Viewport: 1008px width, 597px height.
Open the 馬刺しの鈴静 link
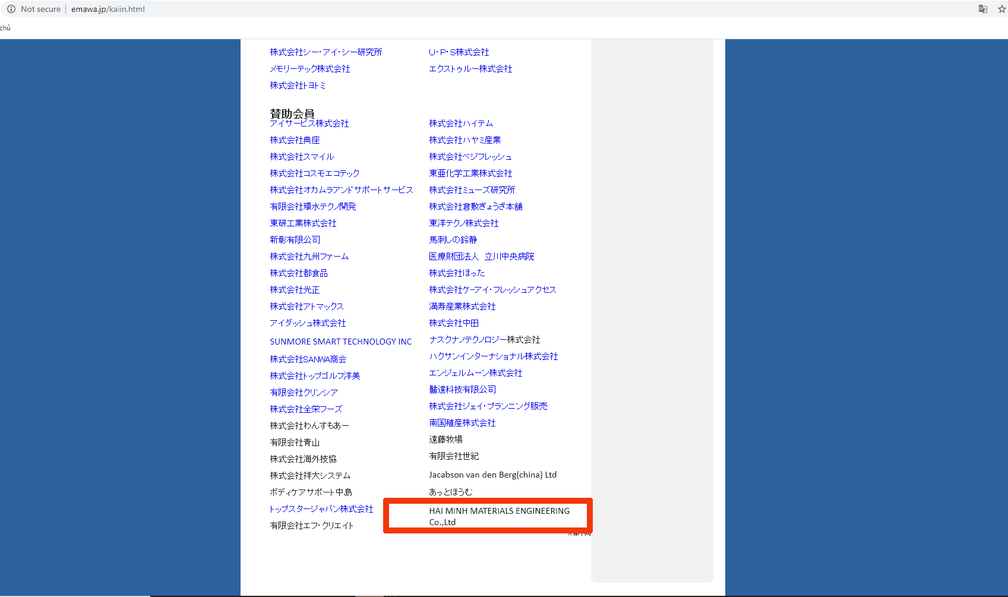(x=453, y=240)
